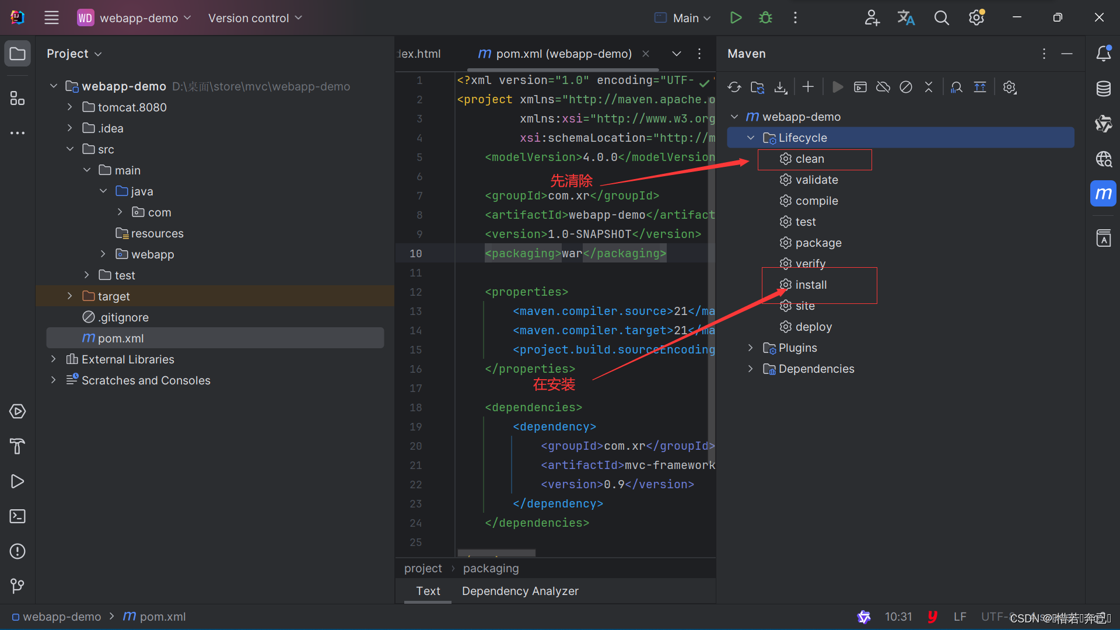Open the Version control menu

pos(255,18)
